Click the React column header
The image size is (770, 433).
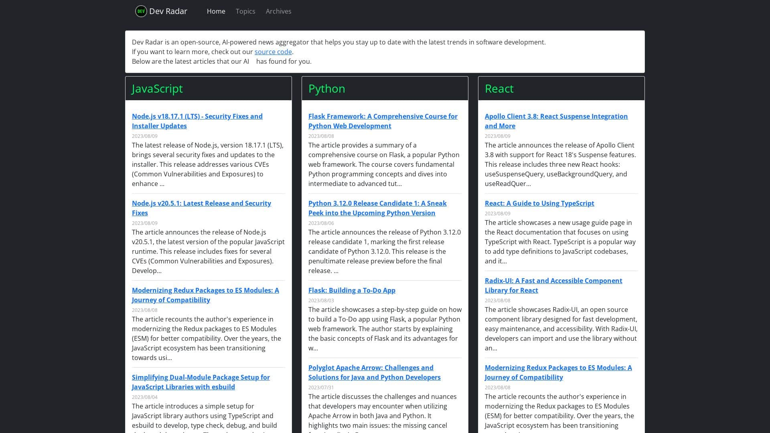click(x=499, y=89)
